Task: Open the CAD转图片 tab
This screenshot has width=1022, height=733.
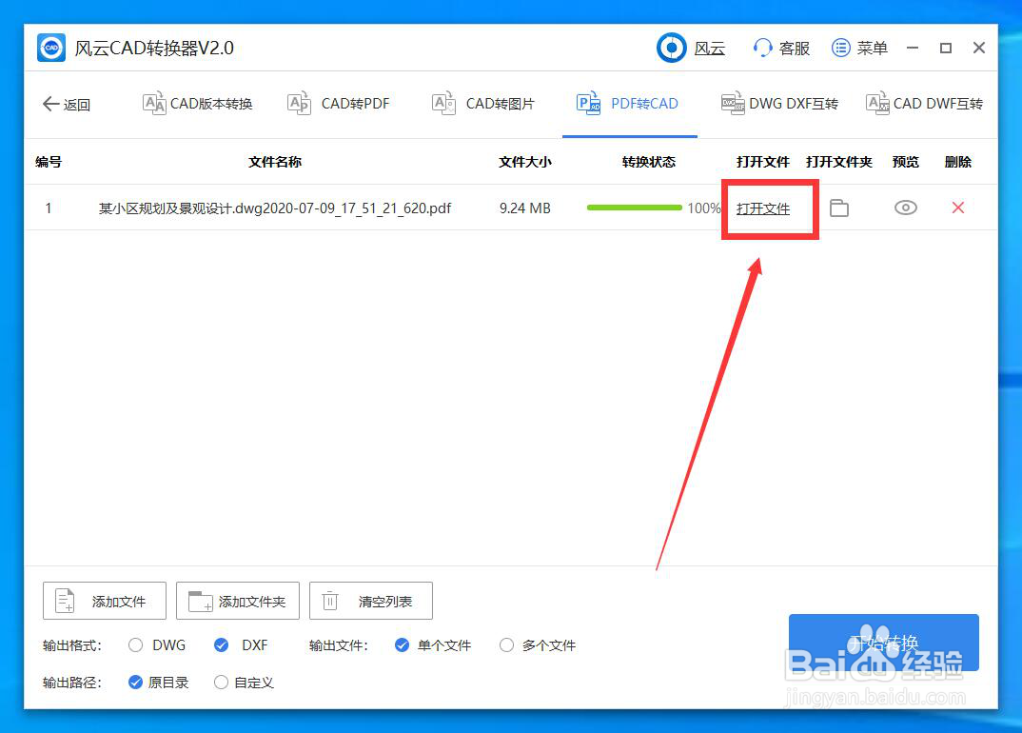Action: (482, 104)
